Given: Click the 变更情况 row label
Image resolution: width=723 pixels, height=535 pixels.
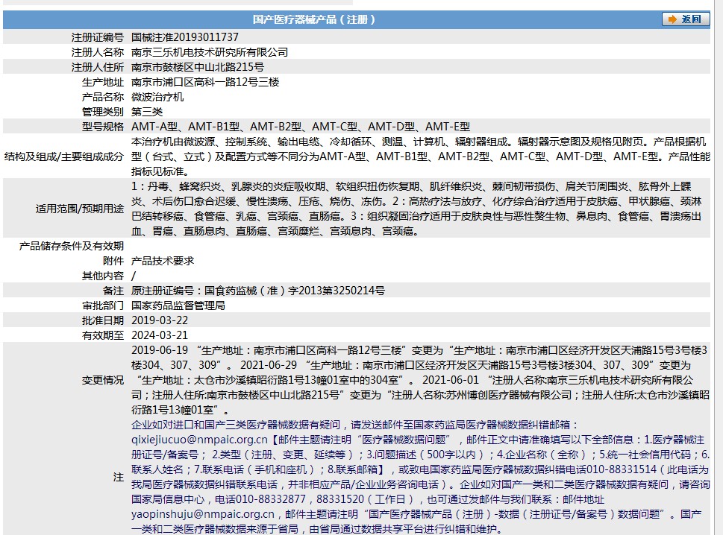Looking at the screenshot, I should [103, 380].
